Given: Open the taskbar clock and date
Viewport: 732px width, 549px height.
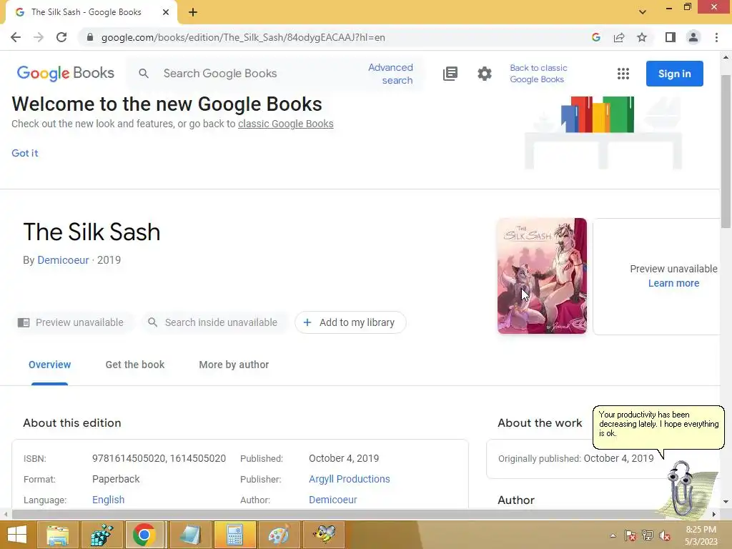Looking at the screenshot, I should point(701,535).
